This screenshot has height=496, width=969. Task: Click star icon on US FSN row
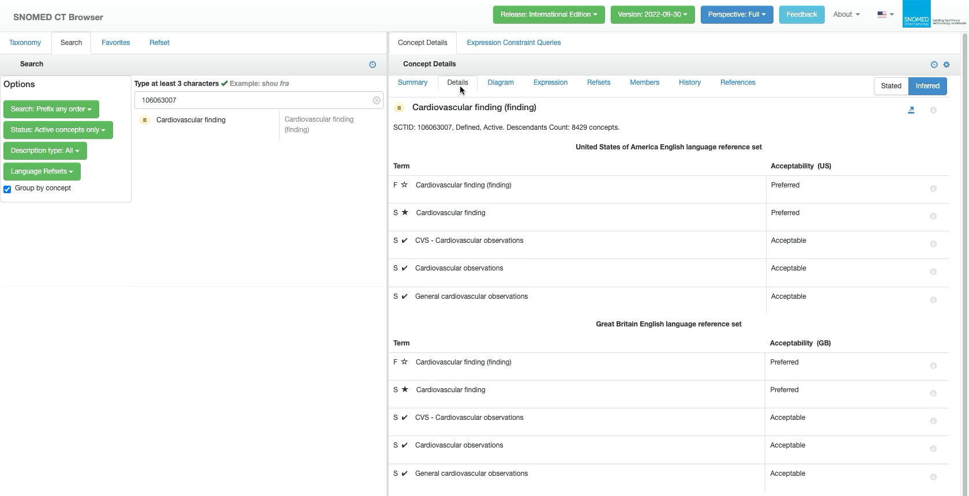[x=404, y=185]
